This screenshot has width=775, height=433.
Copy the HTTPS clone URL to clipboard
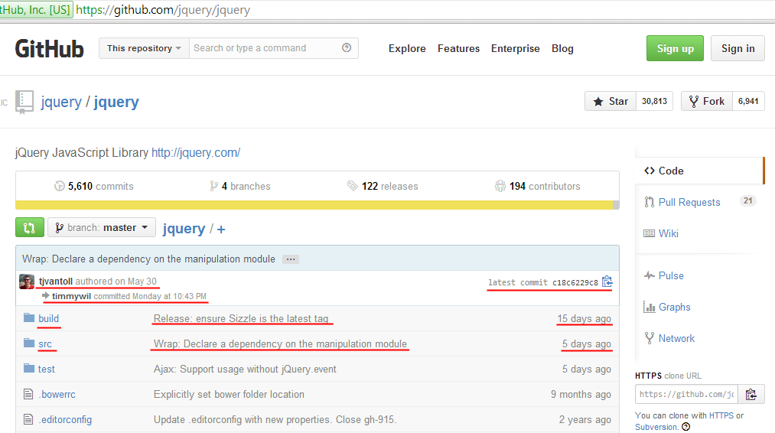point(751,394)
